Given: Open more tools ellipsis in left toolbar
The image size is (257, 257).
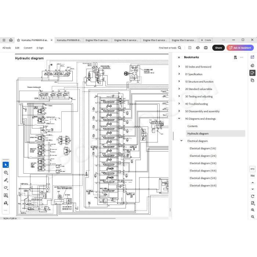Looking at the screenshot, I should tap(6, 210).
